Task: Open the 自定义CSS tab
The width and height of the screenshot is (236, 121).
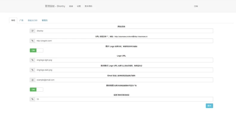Action: [x=33, y=20]
